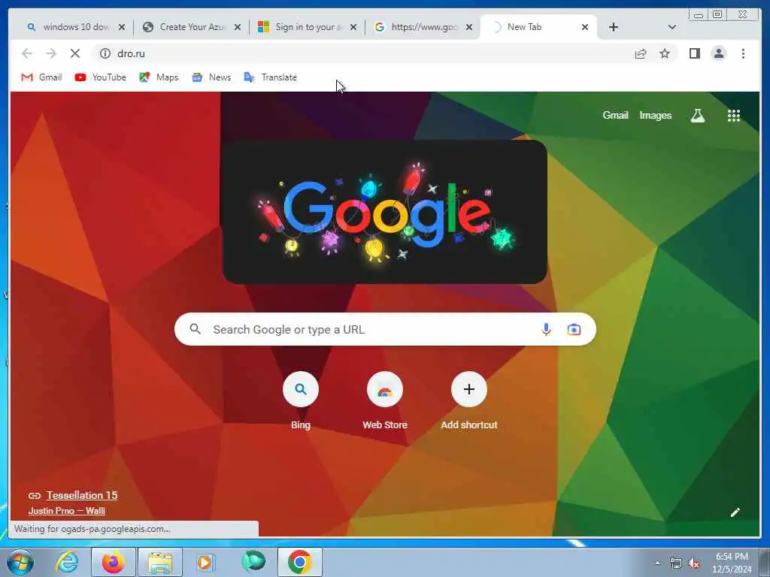Open the Windows Start menu
Image resolution: width=770 pixels, height=577 pixels.
tap(20, 562)
